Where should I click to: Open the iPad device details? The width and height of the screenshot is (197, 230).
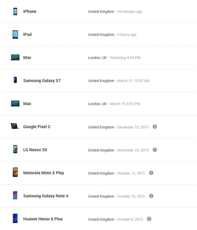point(98,34)
